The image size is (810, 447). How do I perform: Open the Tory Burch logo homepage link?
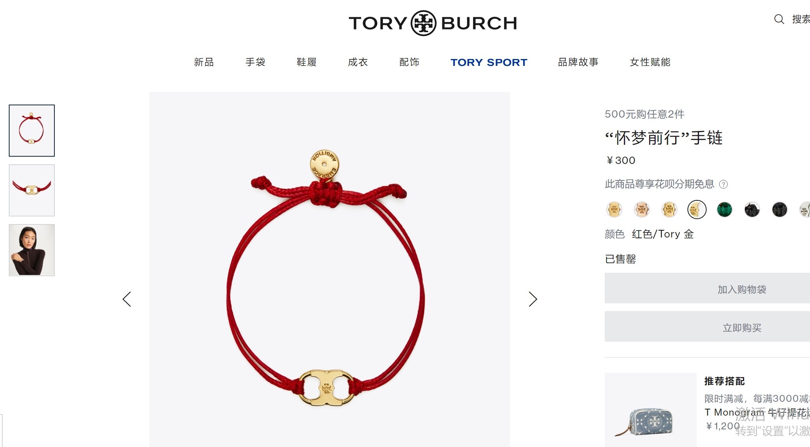click(433, 23)
